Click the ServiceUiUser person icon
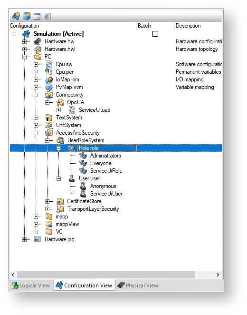 pos(83,194)
